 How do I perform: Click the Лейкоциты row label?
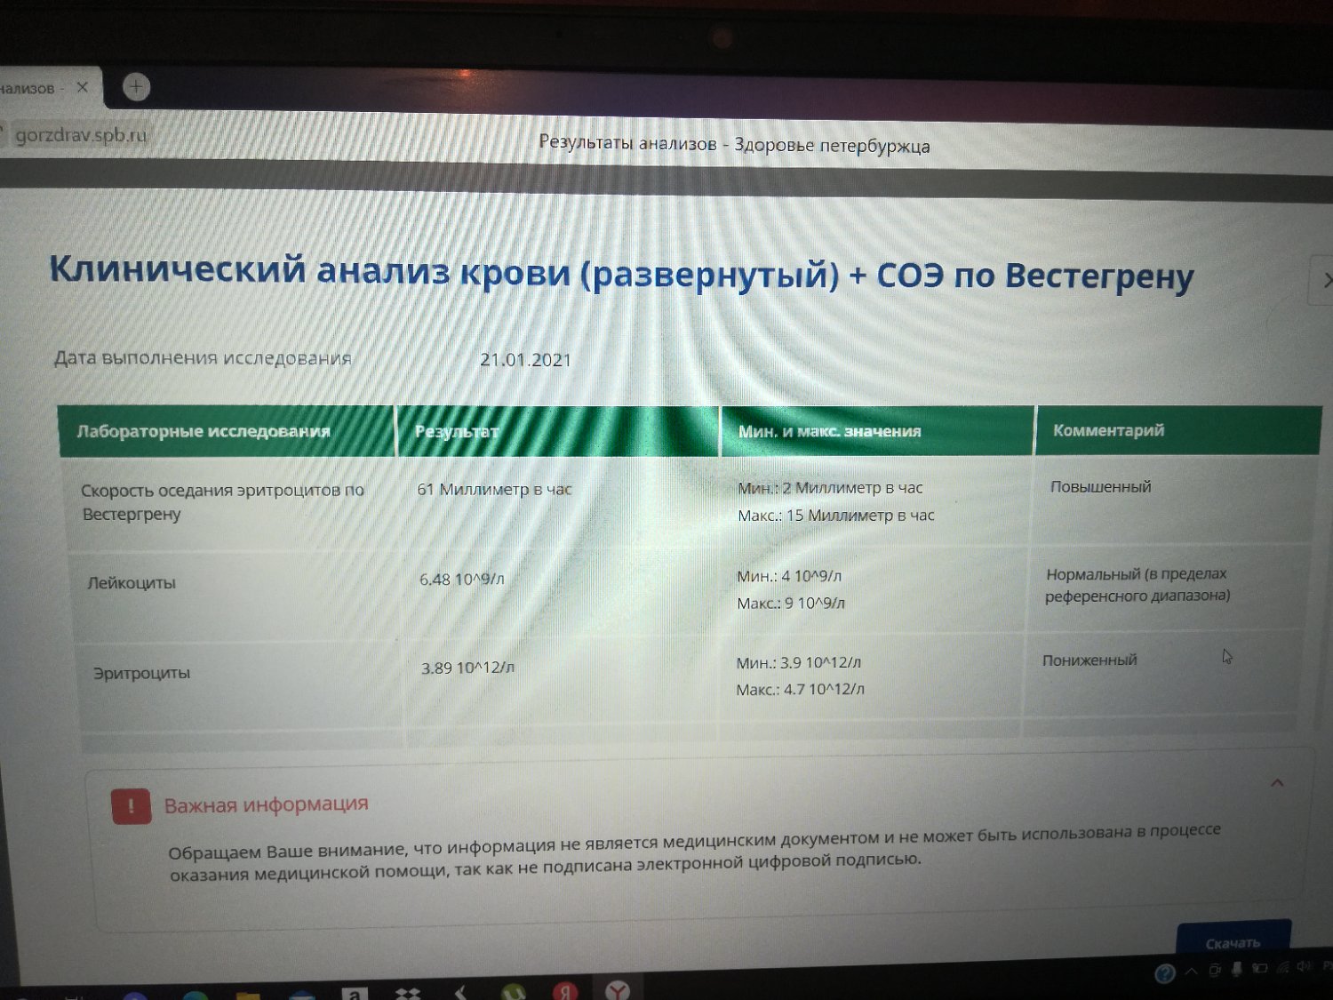click(132, 583)
